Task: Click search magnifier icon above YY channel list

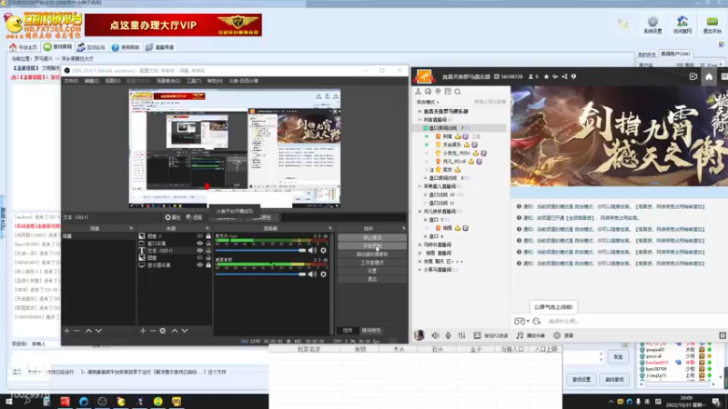Action: coord(458,92)
